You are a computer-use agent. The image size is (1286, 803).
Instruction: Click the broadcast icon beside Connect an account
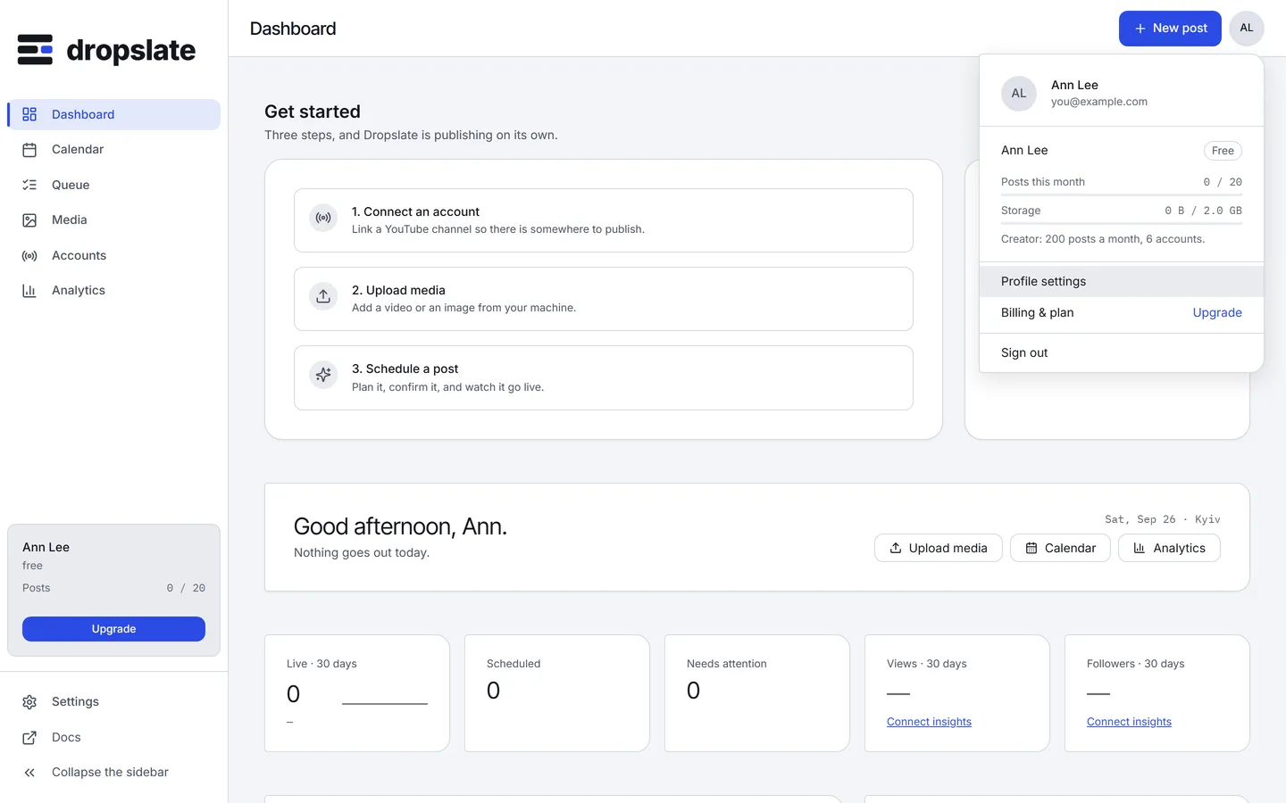point(323,218)
